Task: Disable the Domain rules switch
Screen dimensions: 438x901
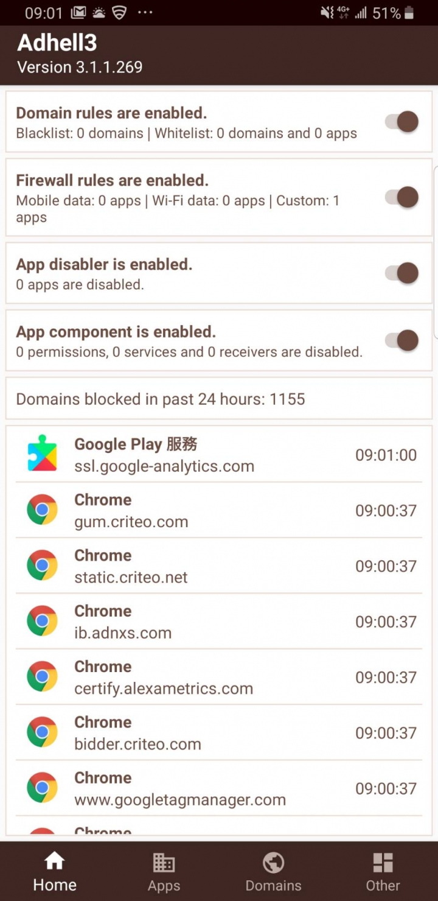Action: (x=402, y=122)
